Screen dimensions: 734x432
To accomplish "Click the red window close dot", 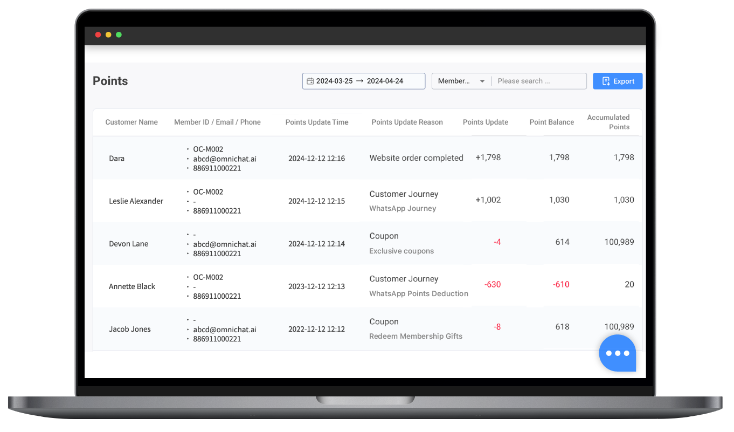I will tap(98, 35).
